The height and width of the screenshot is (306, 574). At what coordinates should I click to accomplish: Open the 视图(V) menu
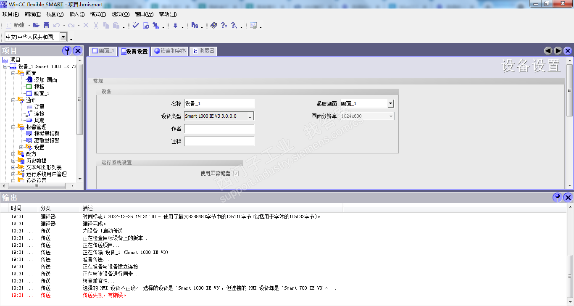point(55,14)
